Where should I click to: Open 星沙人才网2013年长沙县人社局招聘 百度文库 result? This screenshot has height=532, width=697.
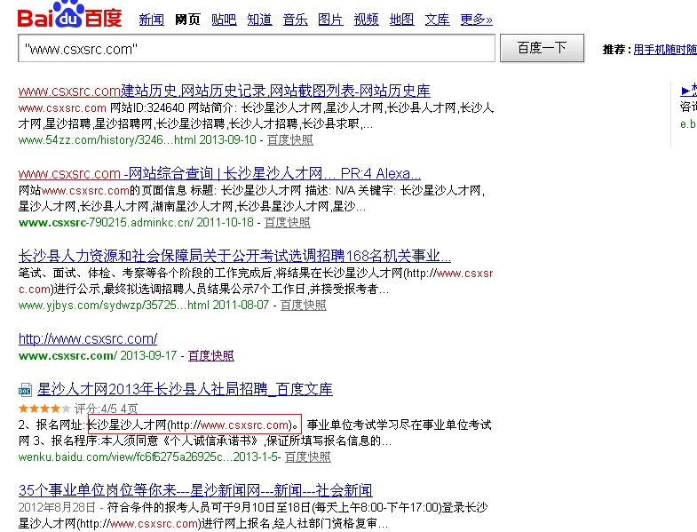point(185,390)
